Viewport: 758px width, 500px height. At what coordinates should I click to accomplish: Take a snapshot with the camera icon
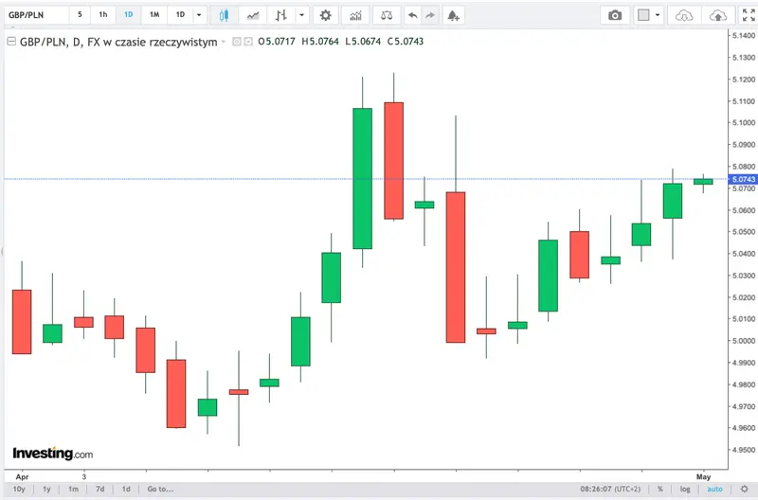(x=615, y=15)
